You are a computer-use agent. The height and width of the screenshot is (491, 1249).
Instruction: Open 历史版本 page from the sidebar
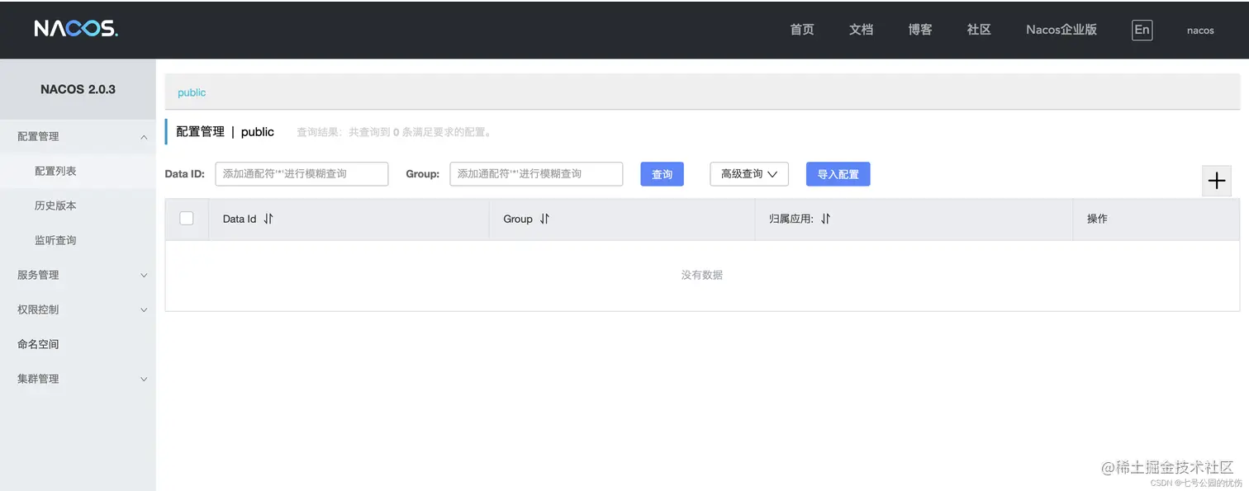point(55,205)
